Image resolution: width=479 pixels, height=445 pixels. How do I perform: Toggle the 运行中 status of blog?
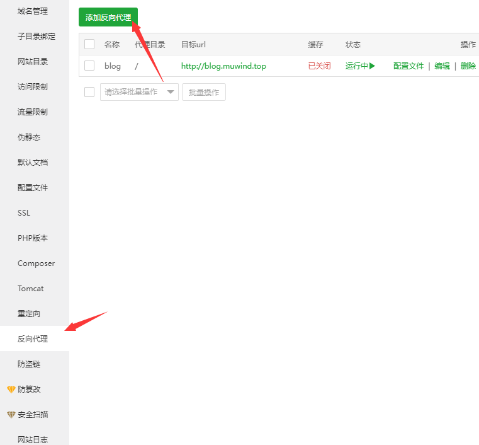coord(360,66)
